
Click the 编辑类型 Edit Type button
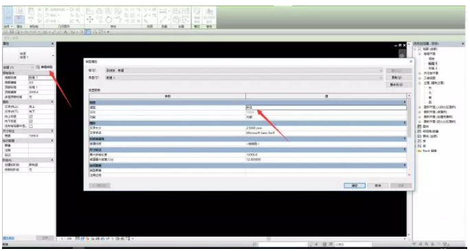coord(45,67)
